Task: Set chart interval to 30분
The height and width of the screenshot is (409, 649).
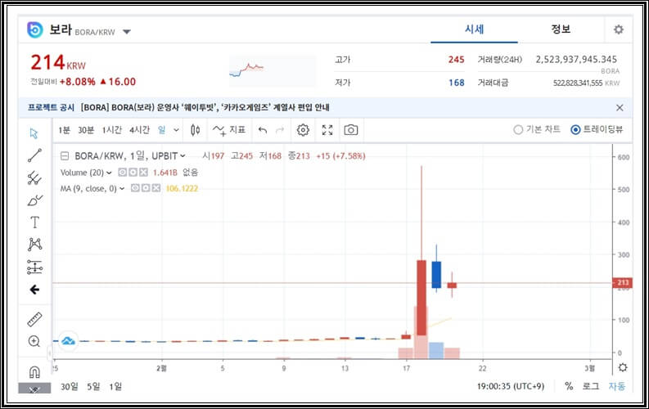Action: click(86, 130)
